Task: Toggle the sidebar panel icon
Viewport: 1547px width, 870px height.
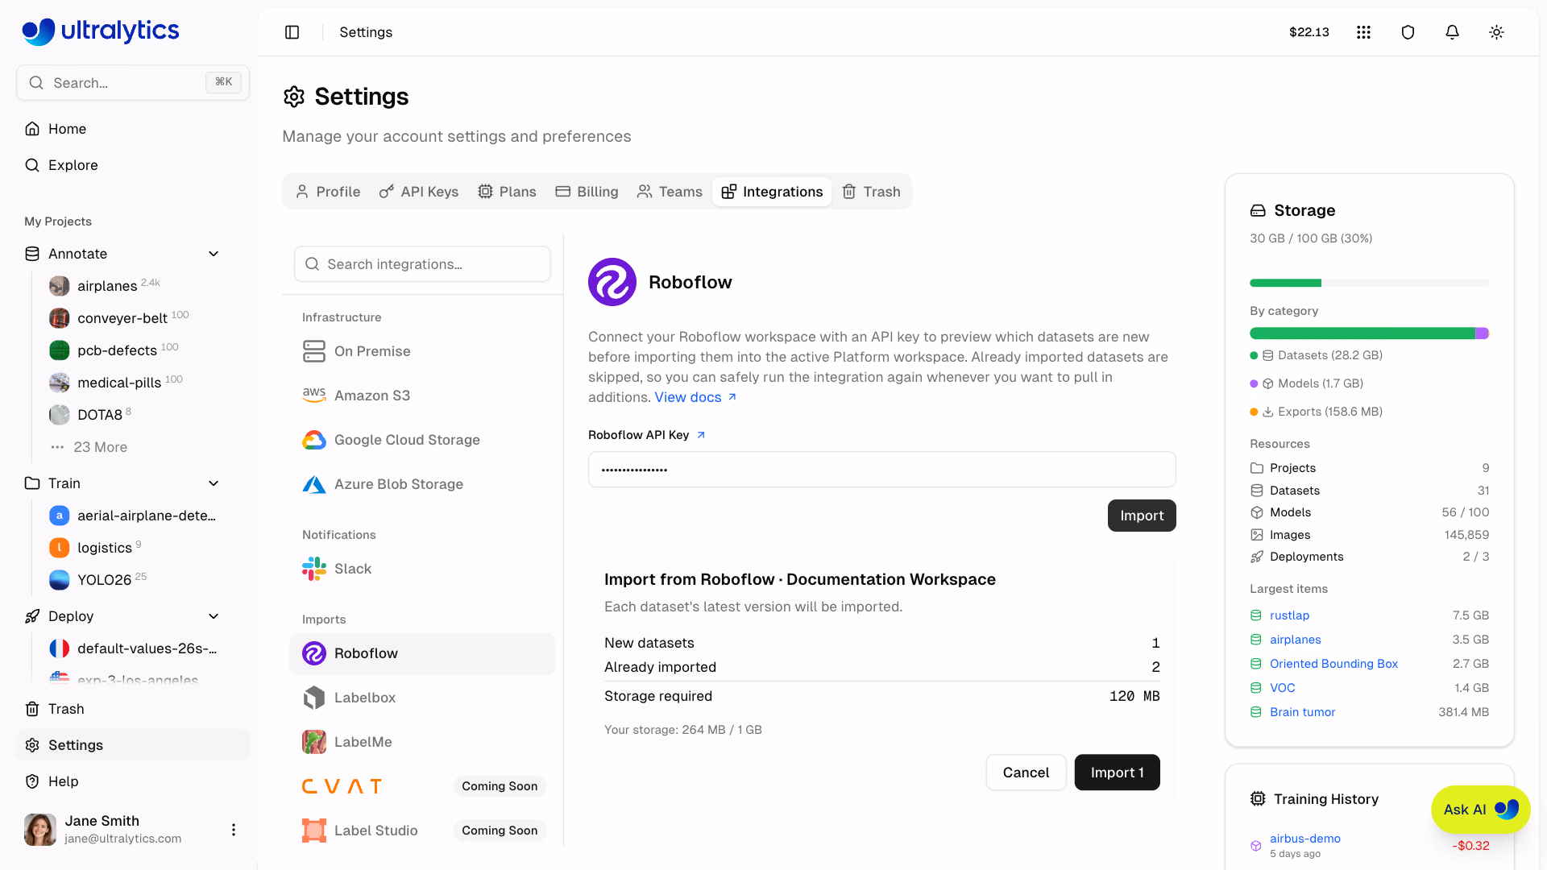Action: pos(292,32)
